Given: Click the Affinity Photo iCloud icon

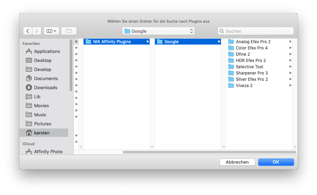Looking at the screenshot, I should 29,151.
